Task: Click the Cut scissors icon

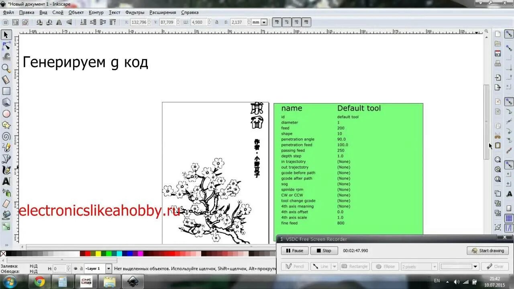Action: click(x=498, y=136)
